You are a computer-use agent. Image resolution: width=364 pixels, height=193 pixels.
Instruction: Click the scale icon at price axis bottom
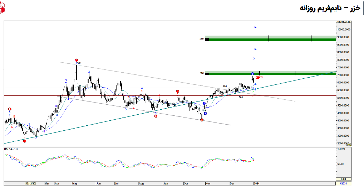(349, 144)
